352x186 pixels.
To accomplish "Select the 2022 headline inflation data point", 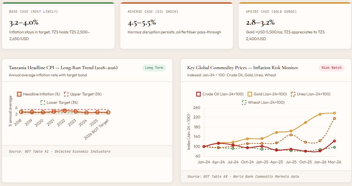I will [65, 111].
